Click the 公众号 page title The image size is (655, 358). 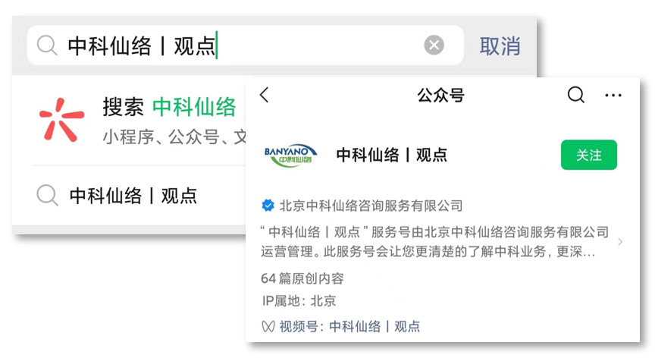440,96
